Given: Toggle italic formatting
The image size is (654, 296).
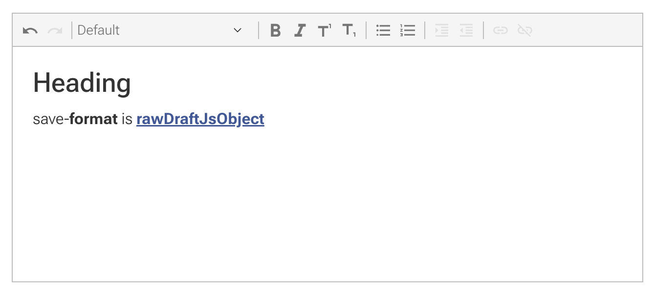Looking at the screenshot, I should click(x=299, y=30).
